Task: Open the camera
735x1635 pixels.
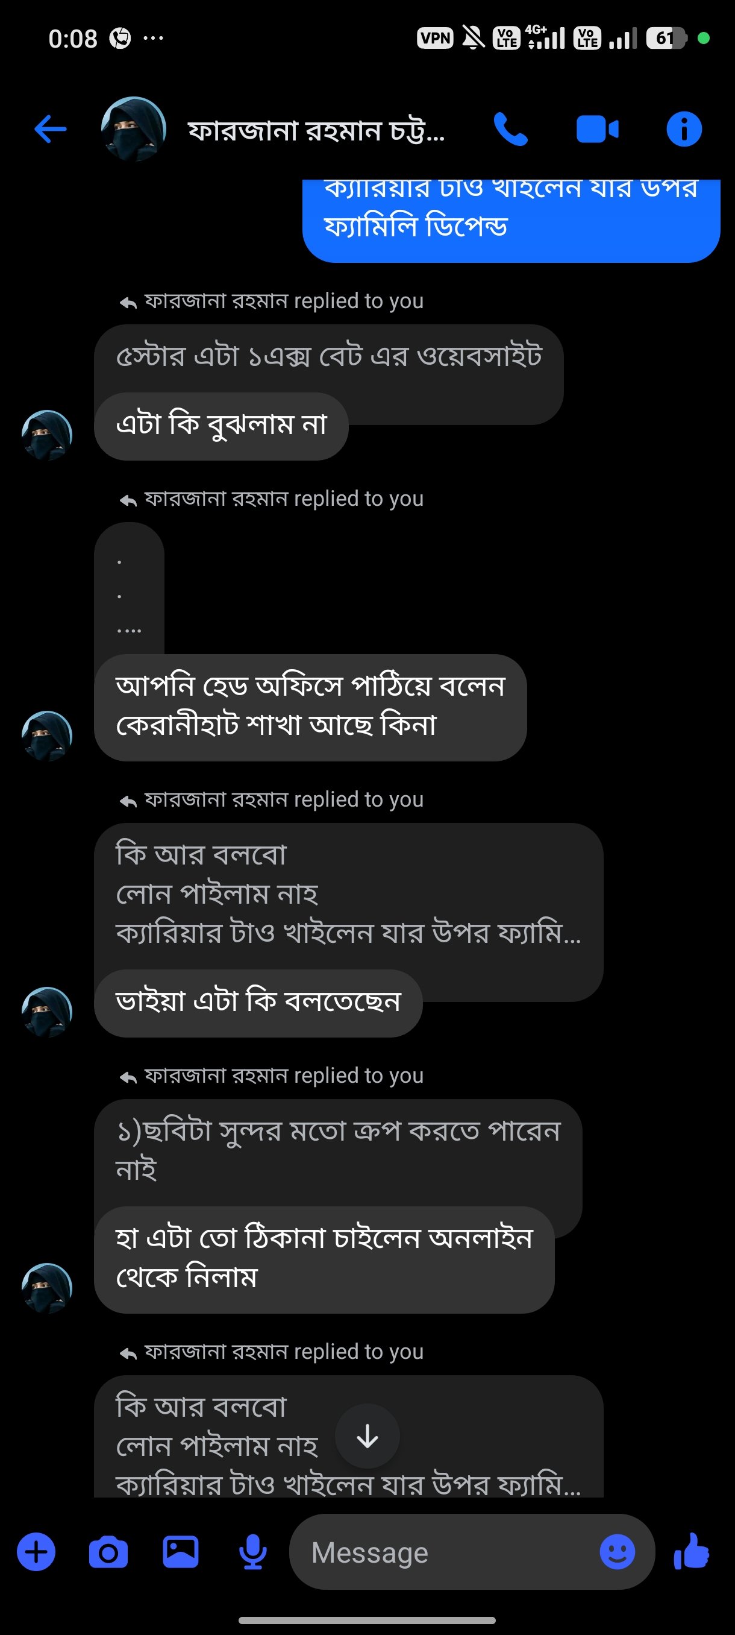Action: (108, 1552)
